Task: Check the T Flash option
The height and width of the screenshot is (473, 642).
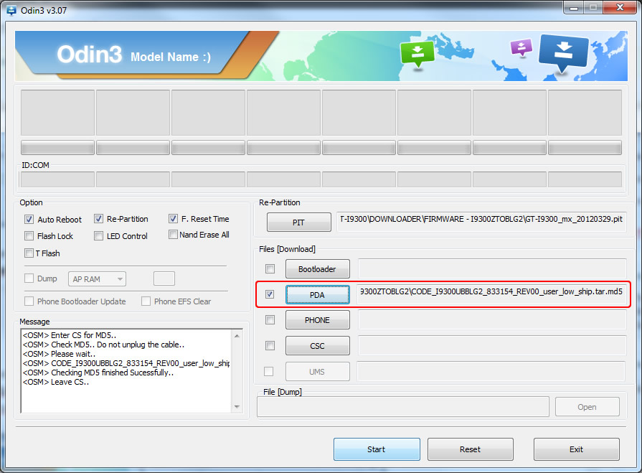Action: (29, 253)
